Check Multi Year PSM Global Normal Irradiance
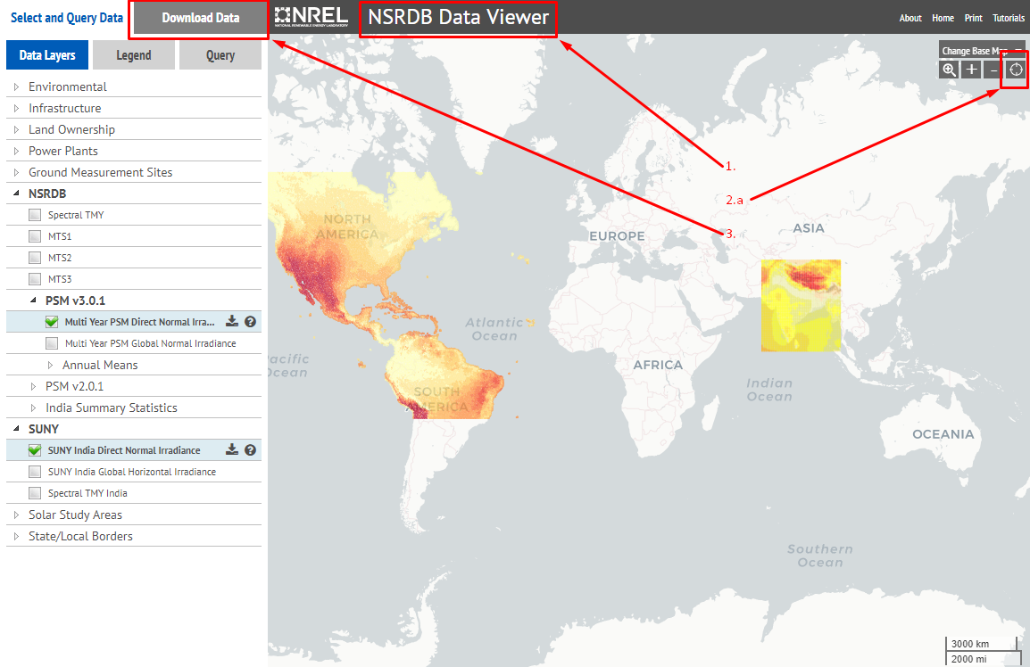The width and height of the screenshot is (1030, 667). (52, 343)
